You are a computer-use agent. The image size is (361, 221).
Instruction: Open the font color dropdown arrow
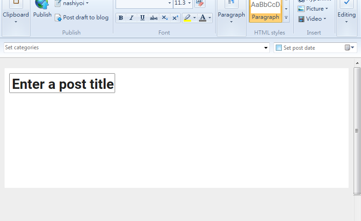click(x=210, y=18)
